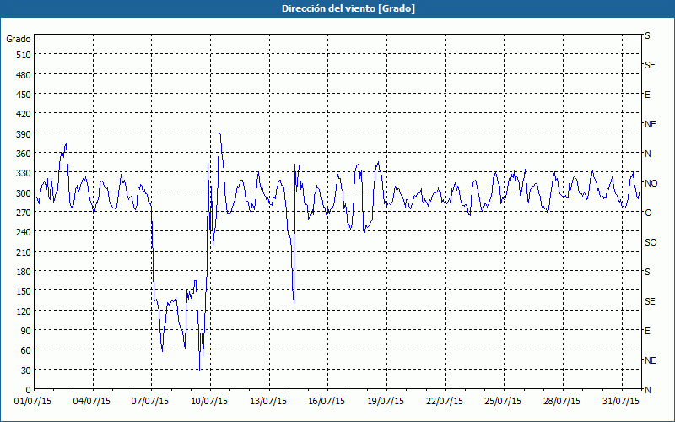This screenshot has height=422, width=675.
Task: Click the 510 y-axis value
Action: click(24, 55)
